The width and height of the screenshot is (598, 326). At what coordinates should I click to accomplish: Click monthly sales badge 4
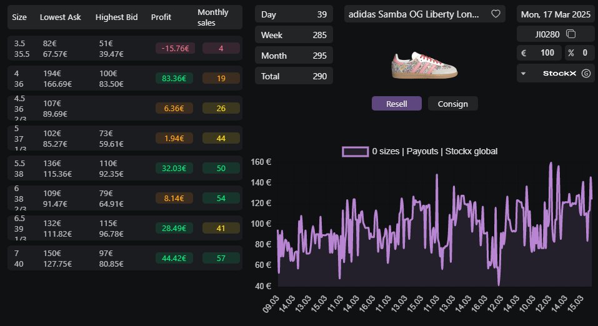click(221, 49)
